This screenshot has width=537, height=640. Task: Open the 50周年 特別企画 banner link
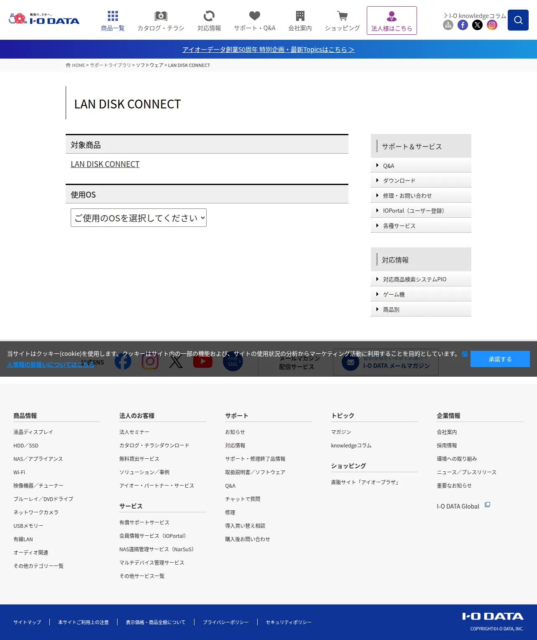click(x=268, y=49)
